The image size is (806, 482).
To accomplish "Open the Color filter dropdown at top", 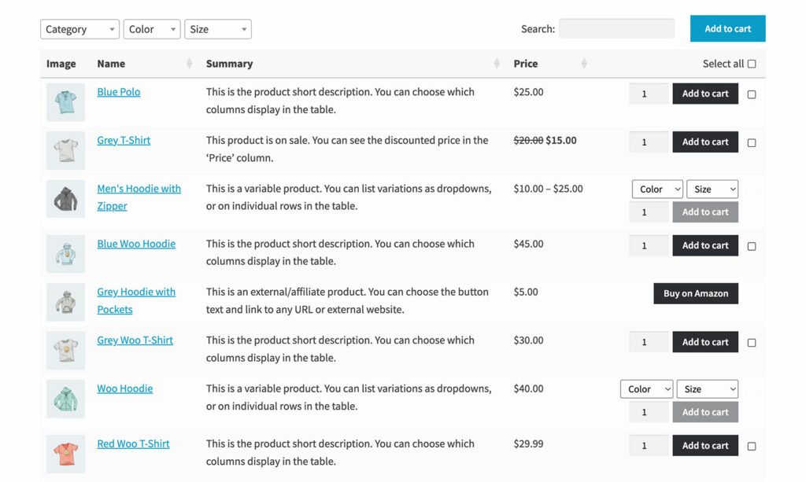I will (152, 29).
